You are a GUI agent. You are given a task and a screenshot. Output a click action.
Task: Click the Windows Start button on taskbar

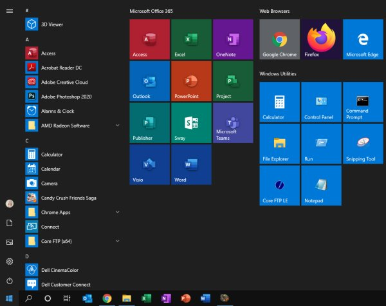(10, 298)
